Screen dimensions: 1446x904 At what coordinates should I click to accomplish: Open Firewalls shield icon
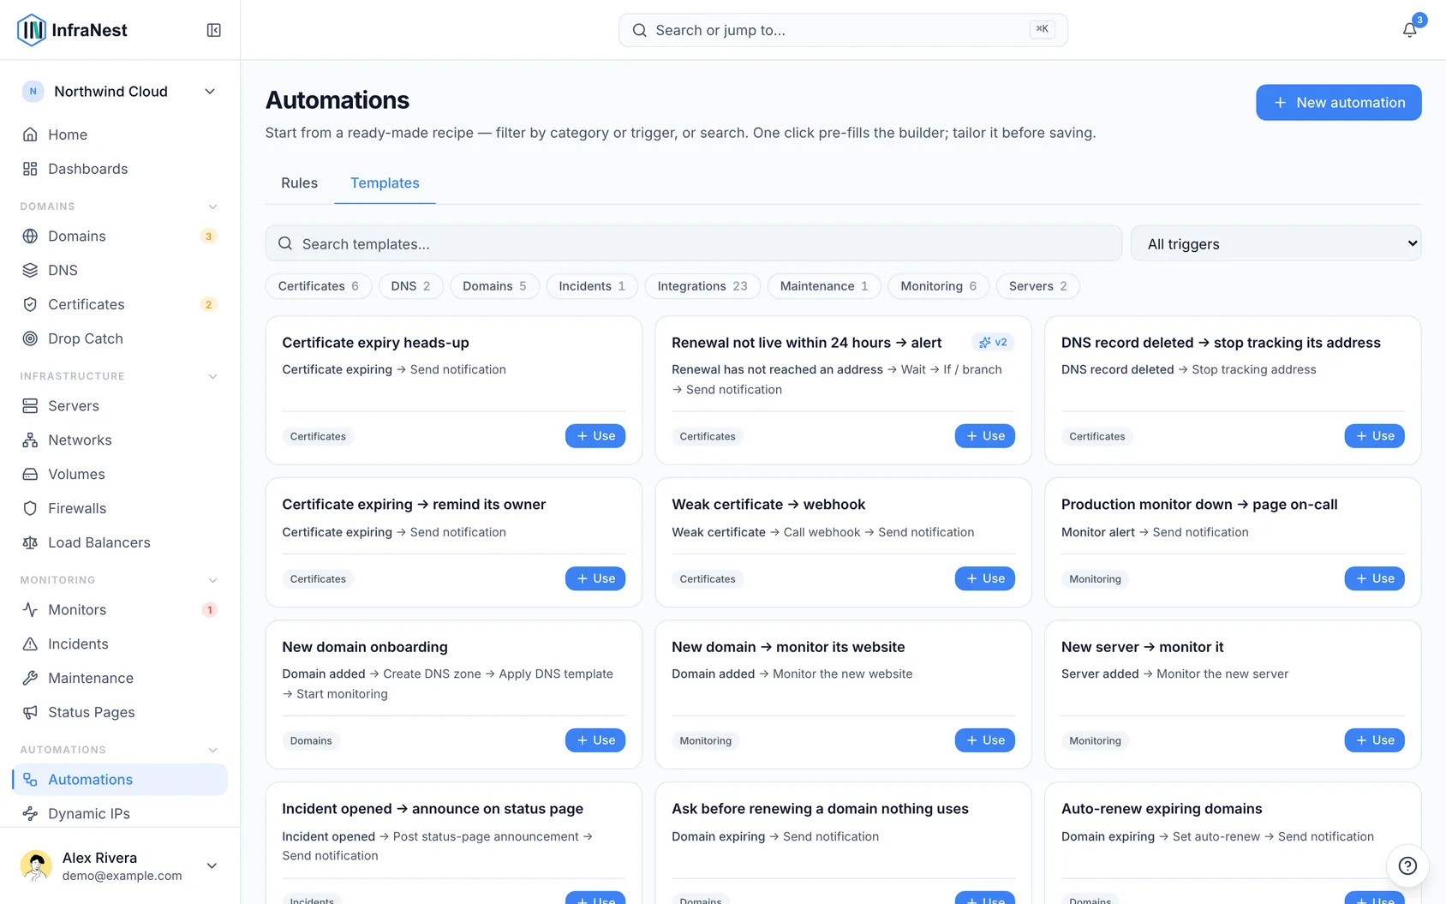[30, 508]
